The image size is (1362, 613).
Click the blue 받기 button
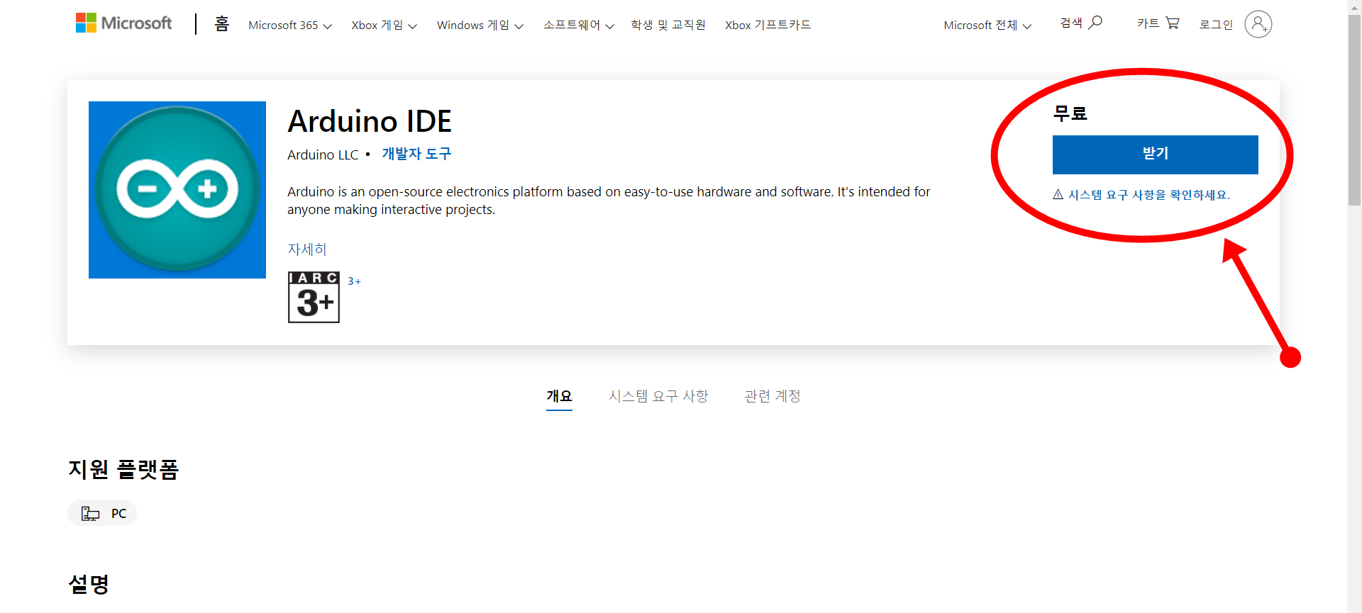click(x=1155, y=154)
